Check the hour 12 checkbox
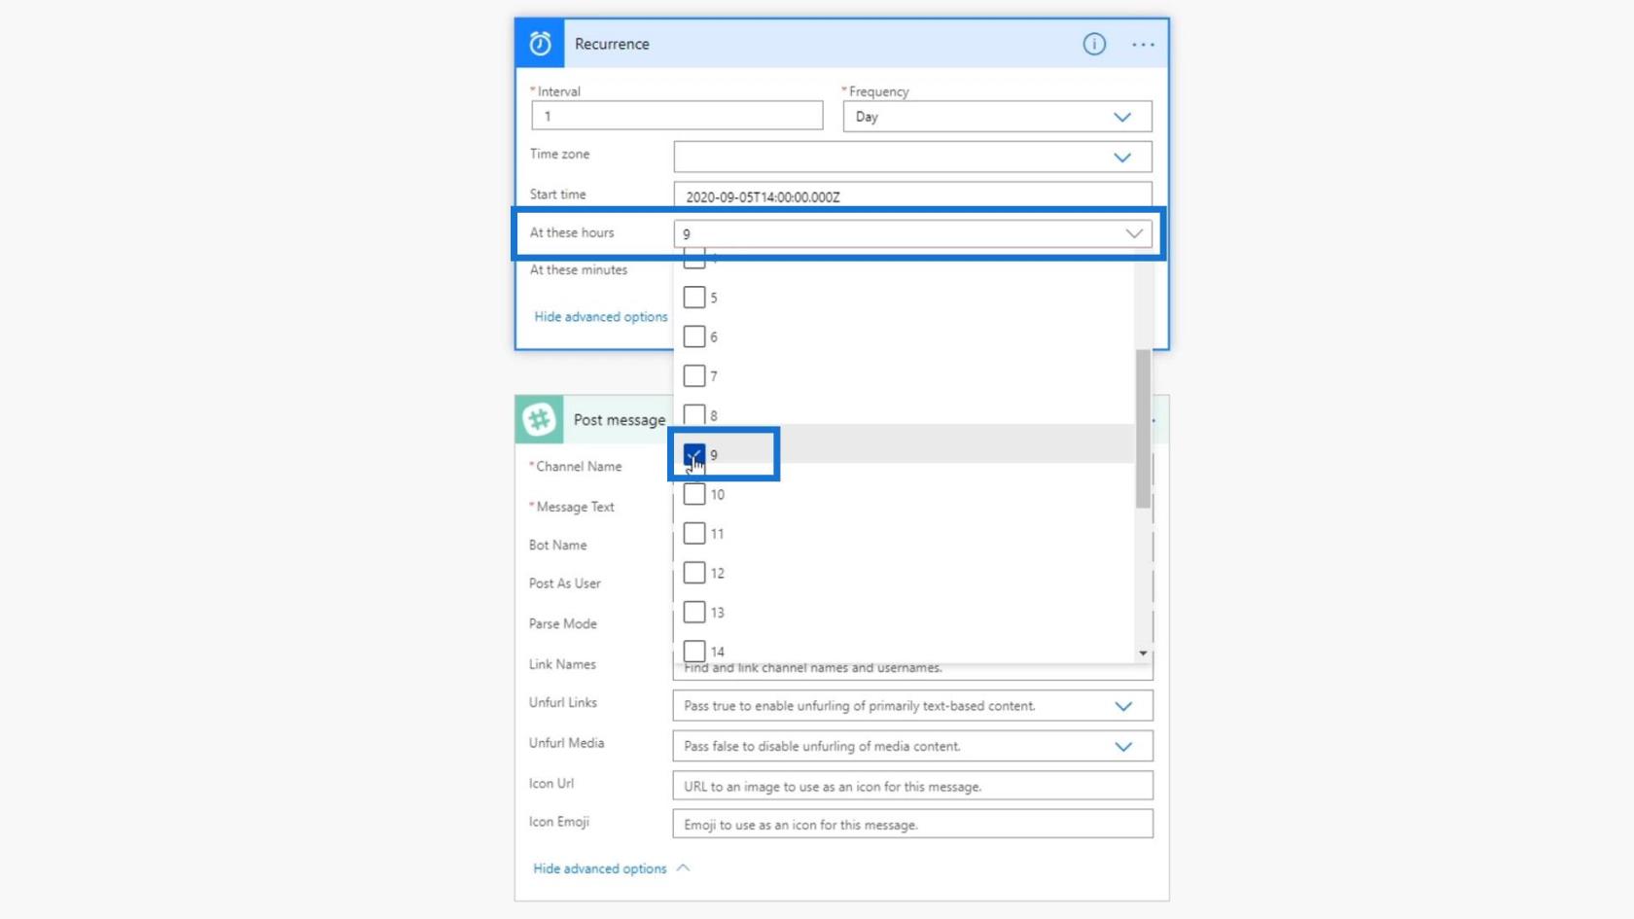Screen dimensions: 1634x919 point(694,573)
